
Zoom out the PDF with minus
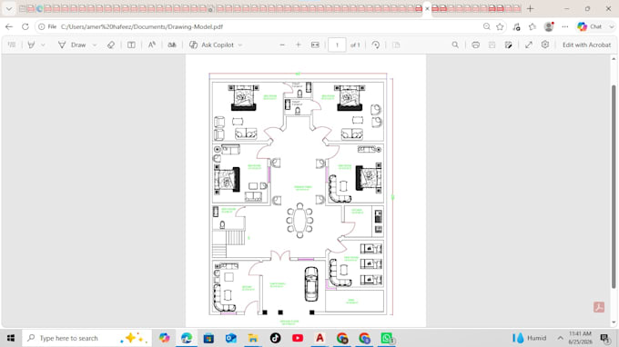(282, 45)
